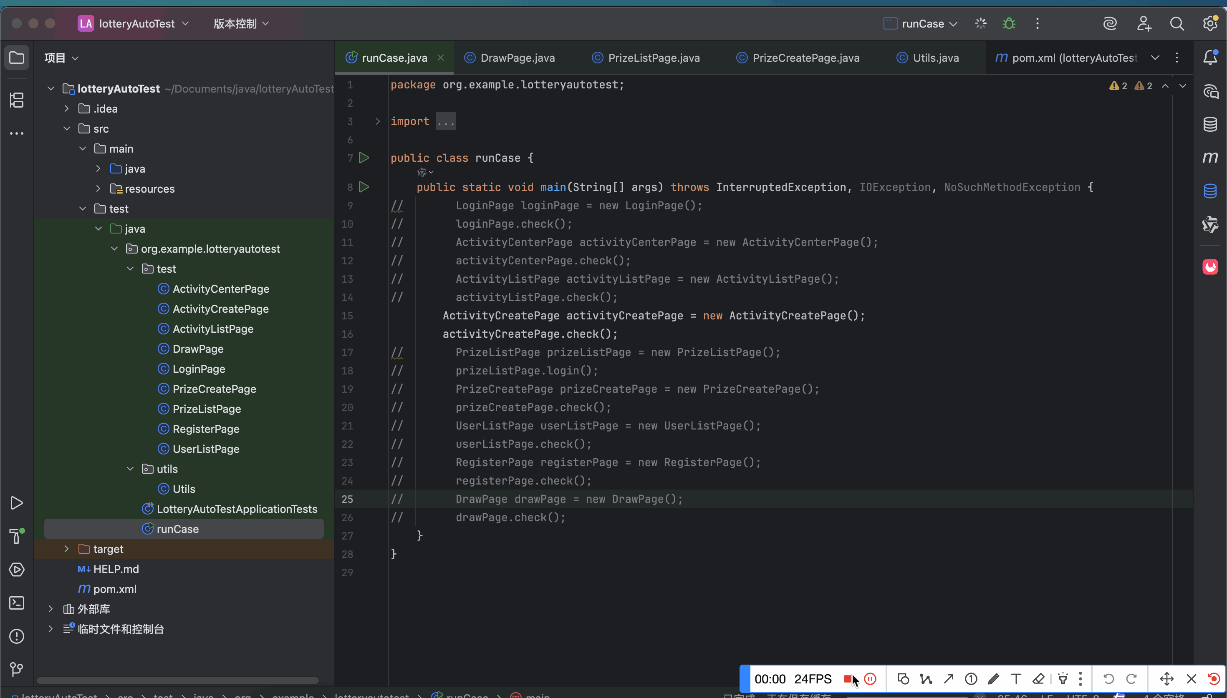Viewport: 1227px width, 698px height.
Task: Expand the .idea folder
Action: (67, 109)
